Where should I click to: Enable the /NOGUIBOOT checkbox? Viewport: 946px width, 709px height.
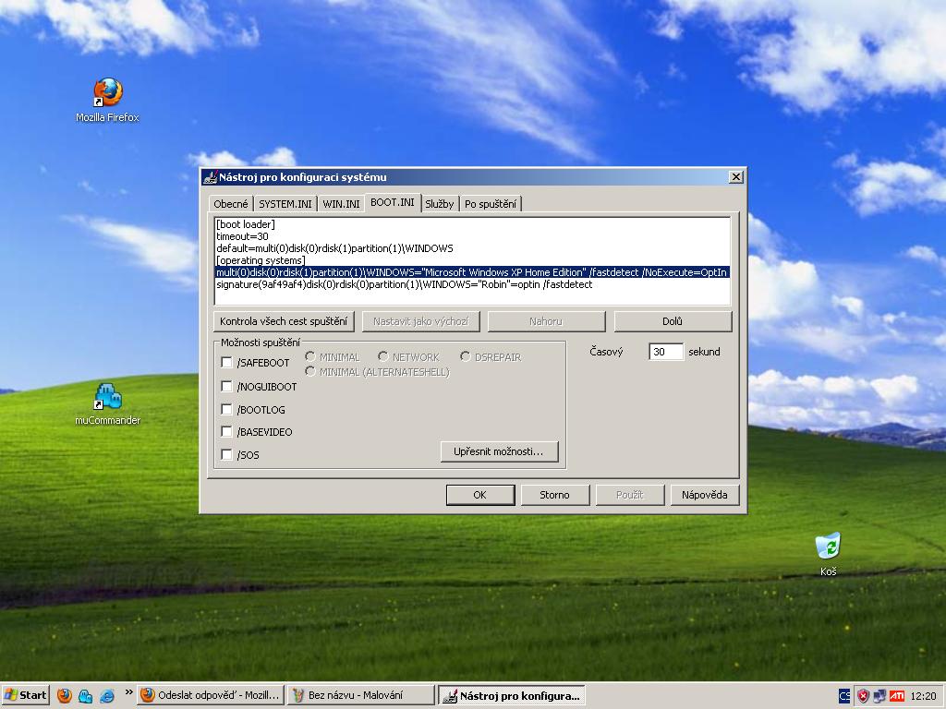(227, 386)
